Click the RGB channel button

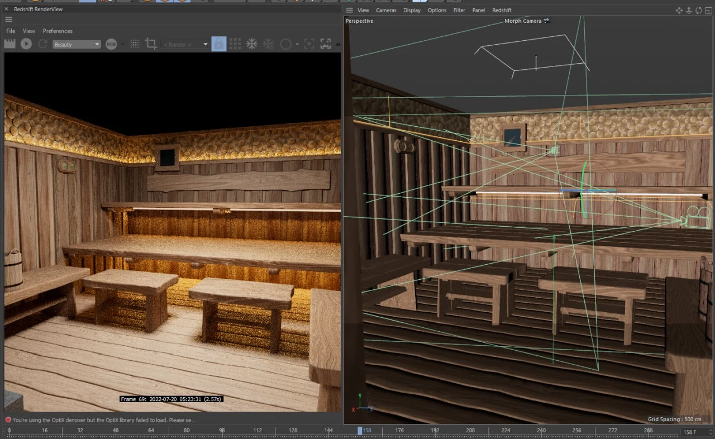click(111, 44)
